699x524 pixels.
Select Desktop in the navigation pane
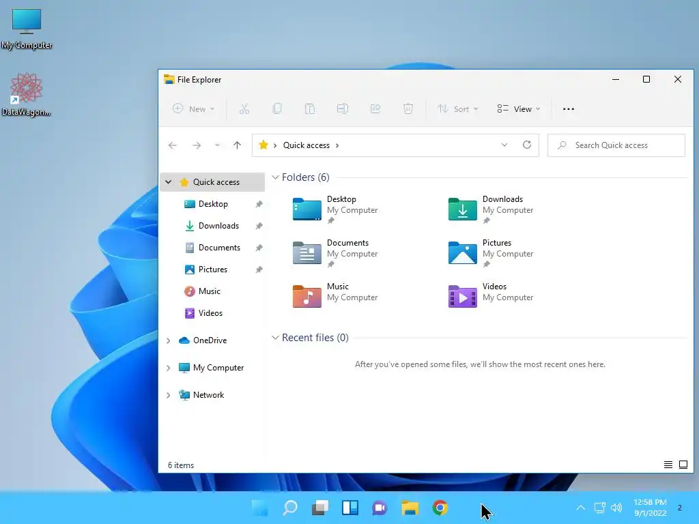(x=213, y=204)
